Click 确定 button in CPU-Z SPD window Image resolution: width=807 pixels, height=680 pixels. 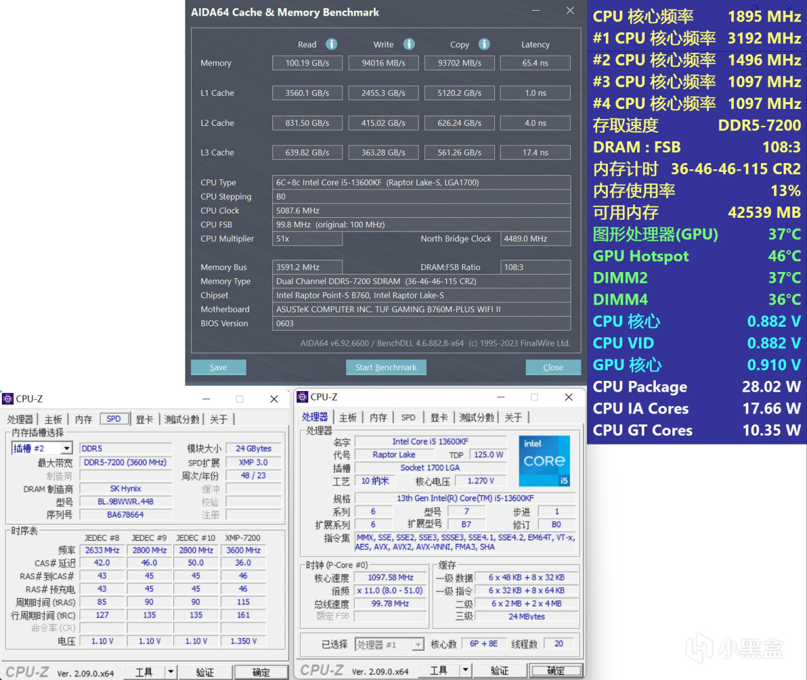(x=261, y=672)
